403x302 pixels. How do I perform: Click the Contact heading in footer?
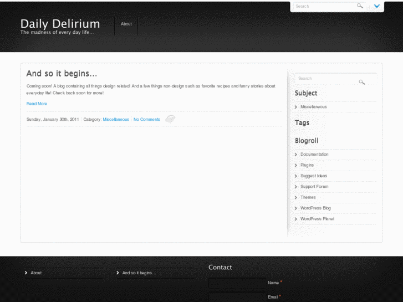click(220, 267)
